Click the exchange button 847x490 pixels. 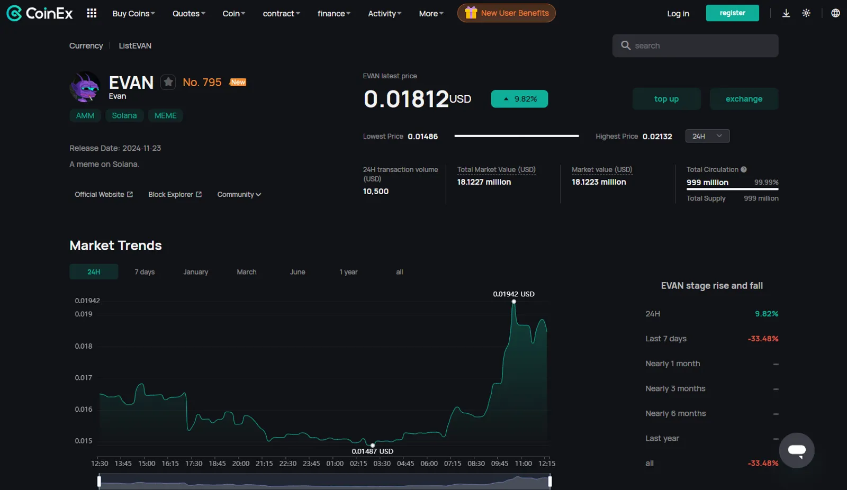pos(744,99)
